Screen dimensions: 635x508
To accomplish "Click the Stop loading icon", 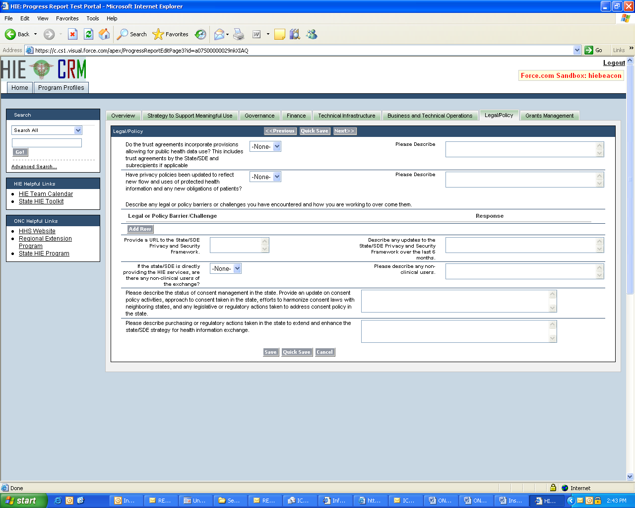I will click(72, 34).
